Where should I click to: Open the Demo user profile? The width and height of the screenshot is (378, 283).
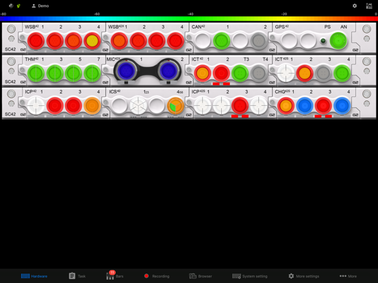click(40, 5)
